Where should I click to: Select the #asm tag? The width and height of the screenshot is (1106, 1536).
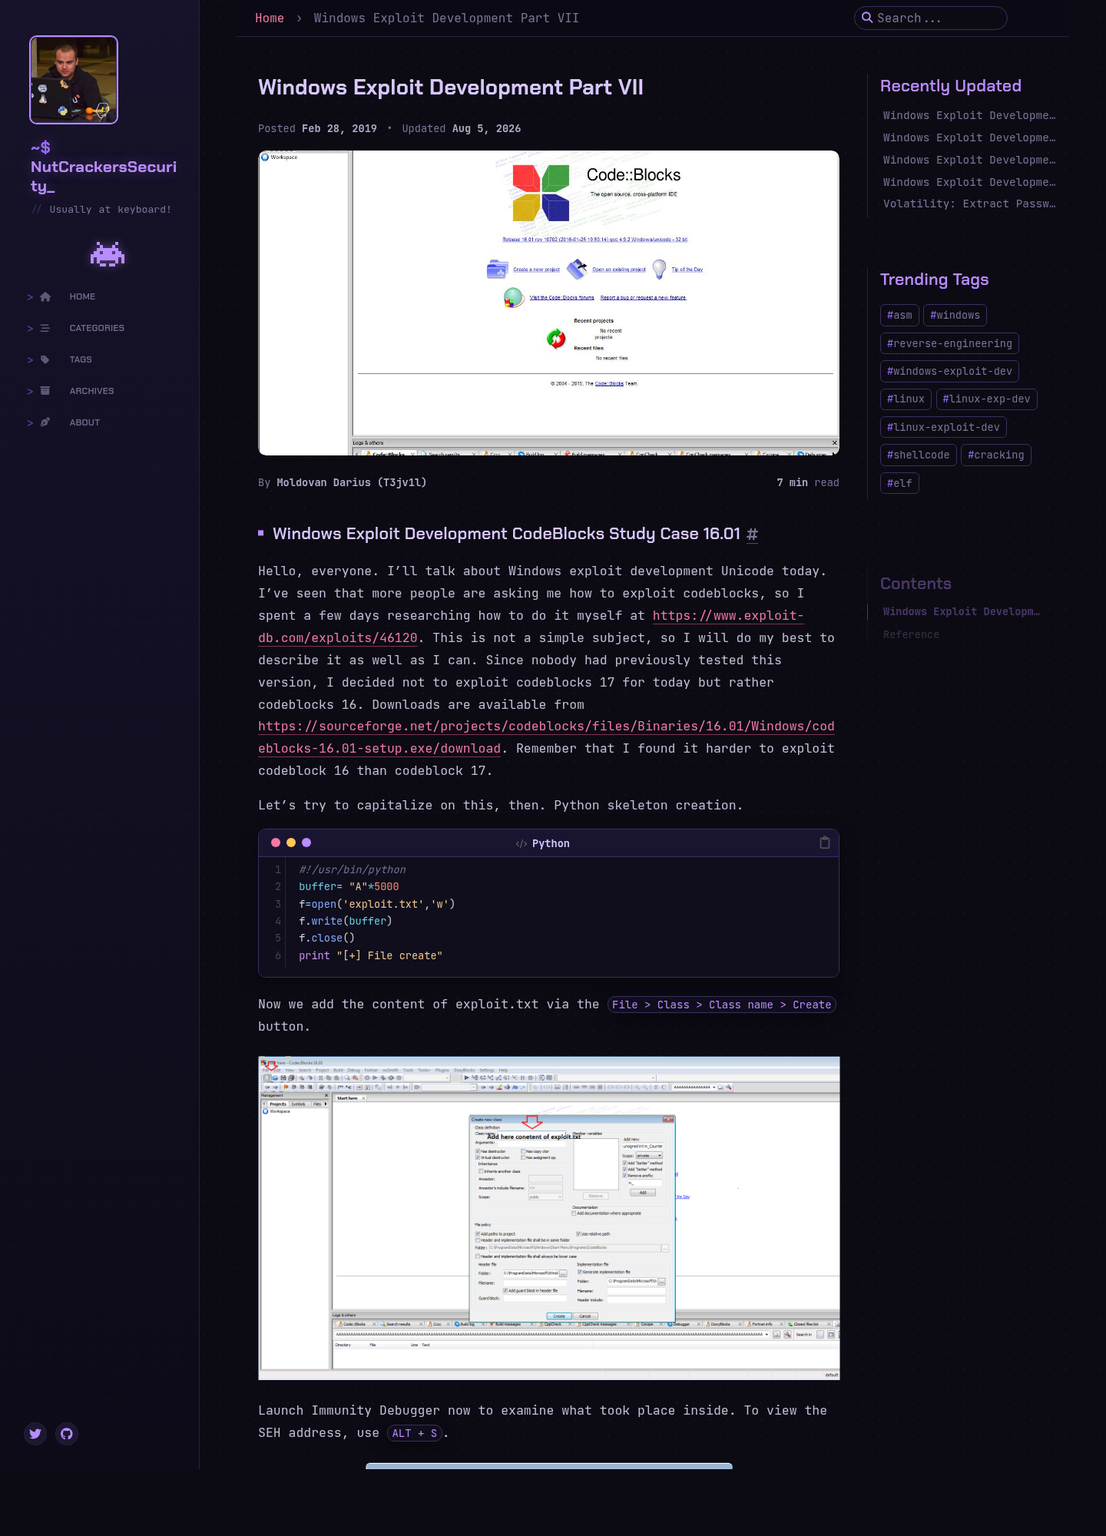899,315
